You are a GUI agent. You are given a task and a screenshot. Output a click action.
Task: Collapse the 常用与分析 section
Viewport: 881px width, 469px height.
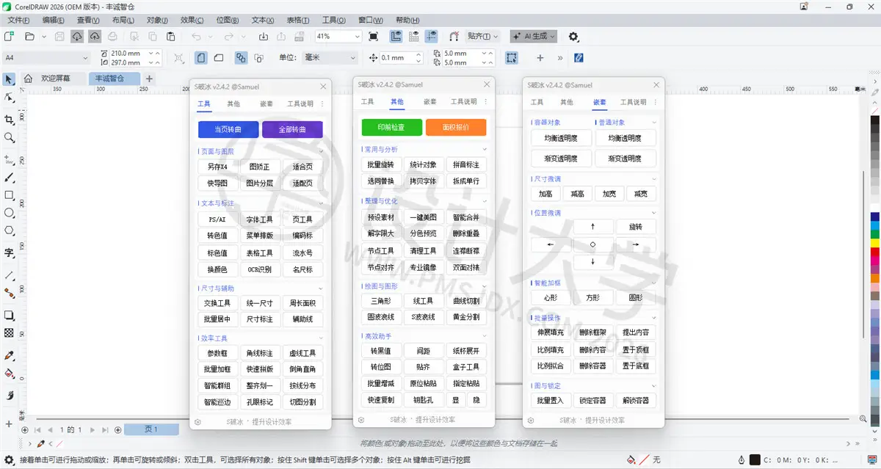485,150
